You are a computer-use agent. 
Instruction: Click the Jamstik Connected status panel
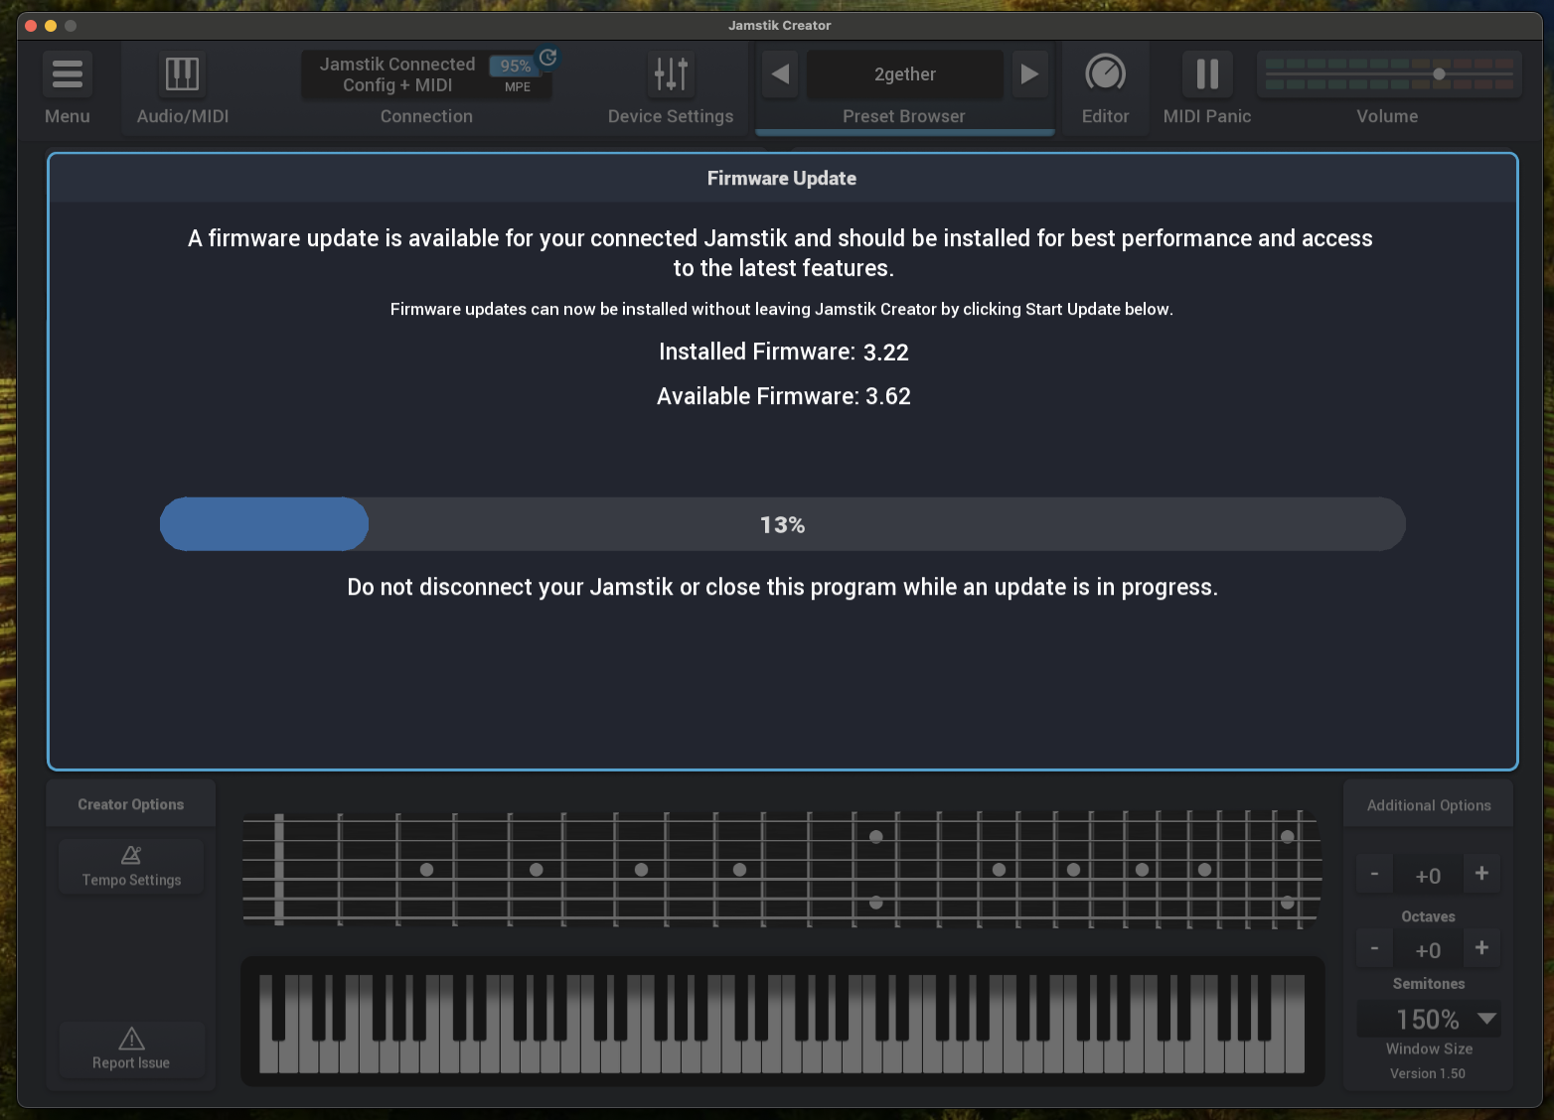point(397,74)
